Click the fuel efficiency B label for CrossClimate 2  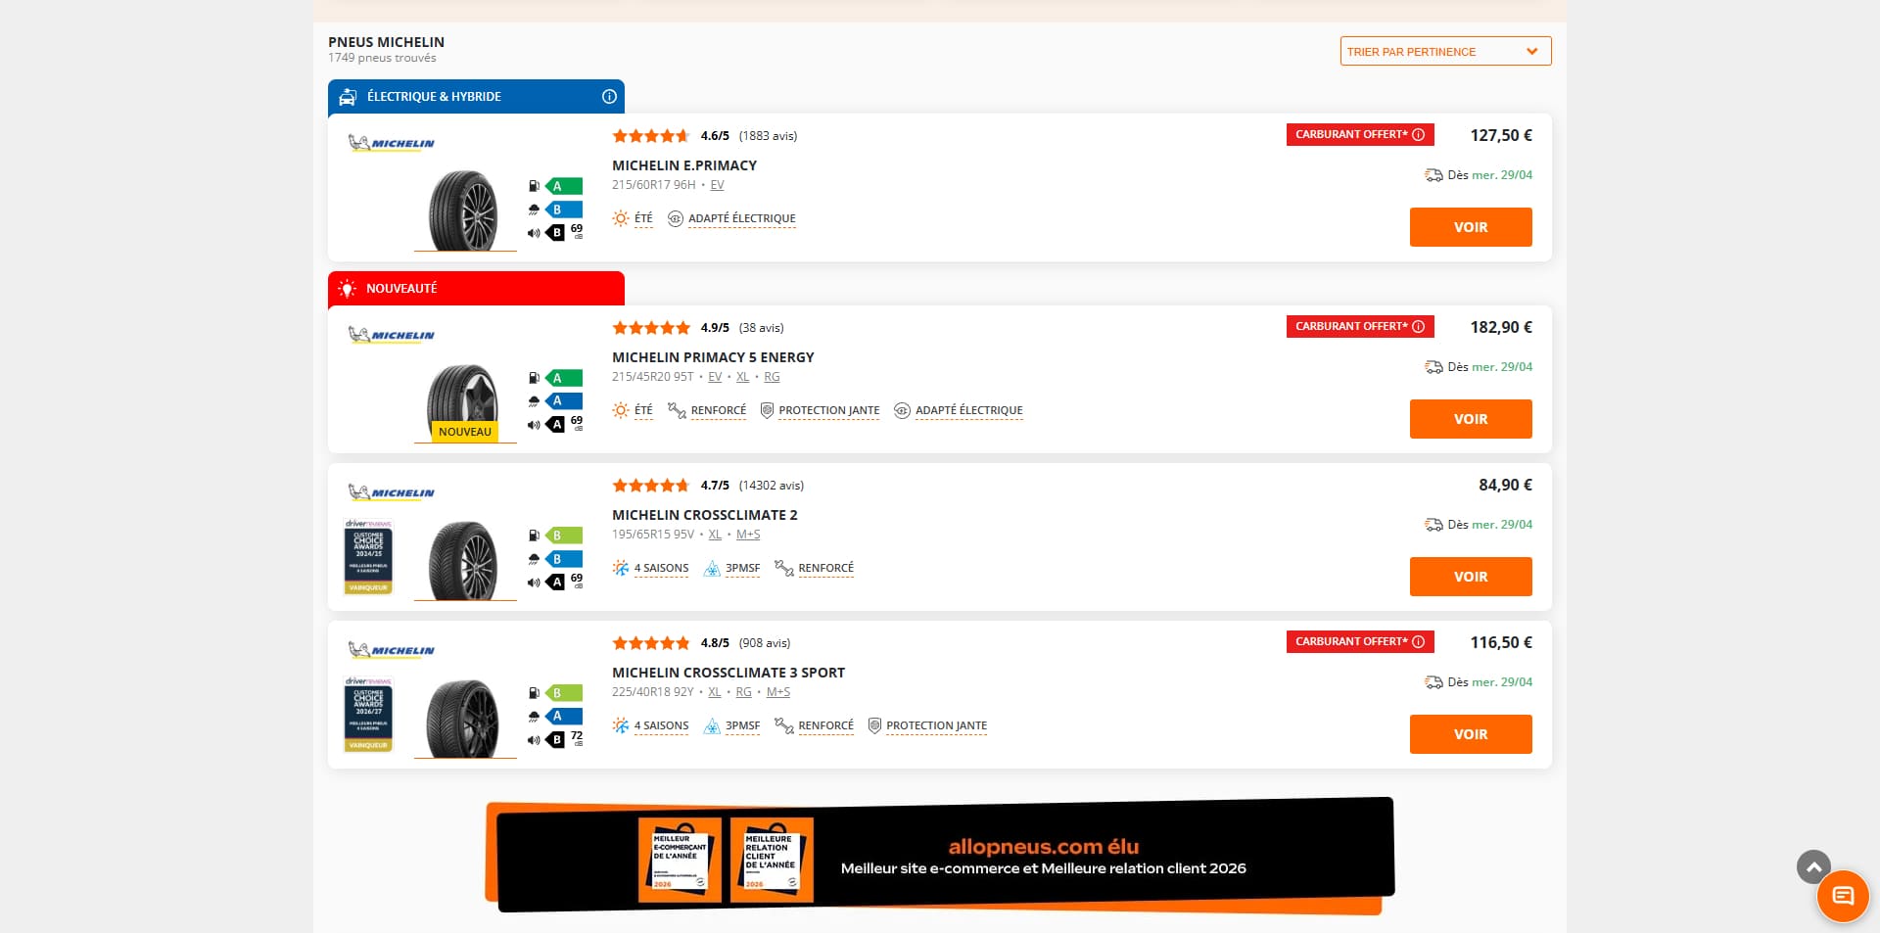563,536
